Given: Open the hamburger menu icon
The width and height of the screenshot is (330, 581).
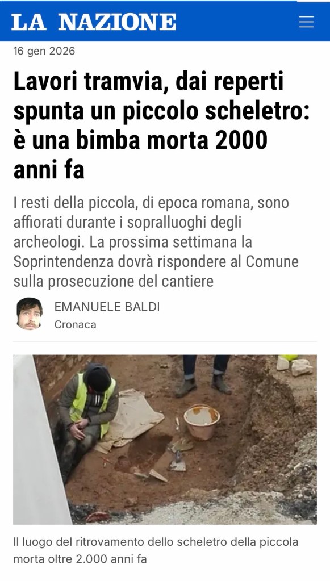Looking at the screenshot, I should pyautogui.click(x=306, y=22).
